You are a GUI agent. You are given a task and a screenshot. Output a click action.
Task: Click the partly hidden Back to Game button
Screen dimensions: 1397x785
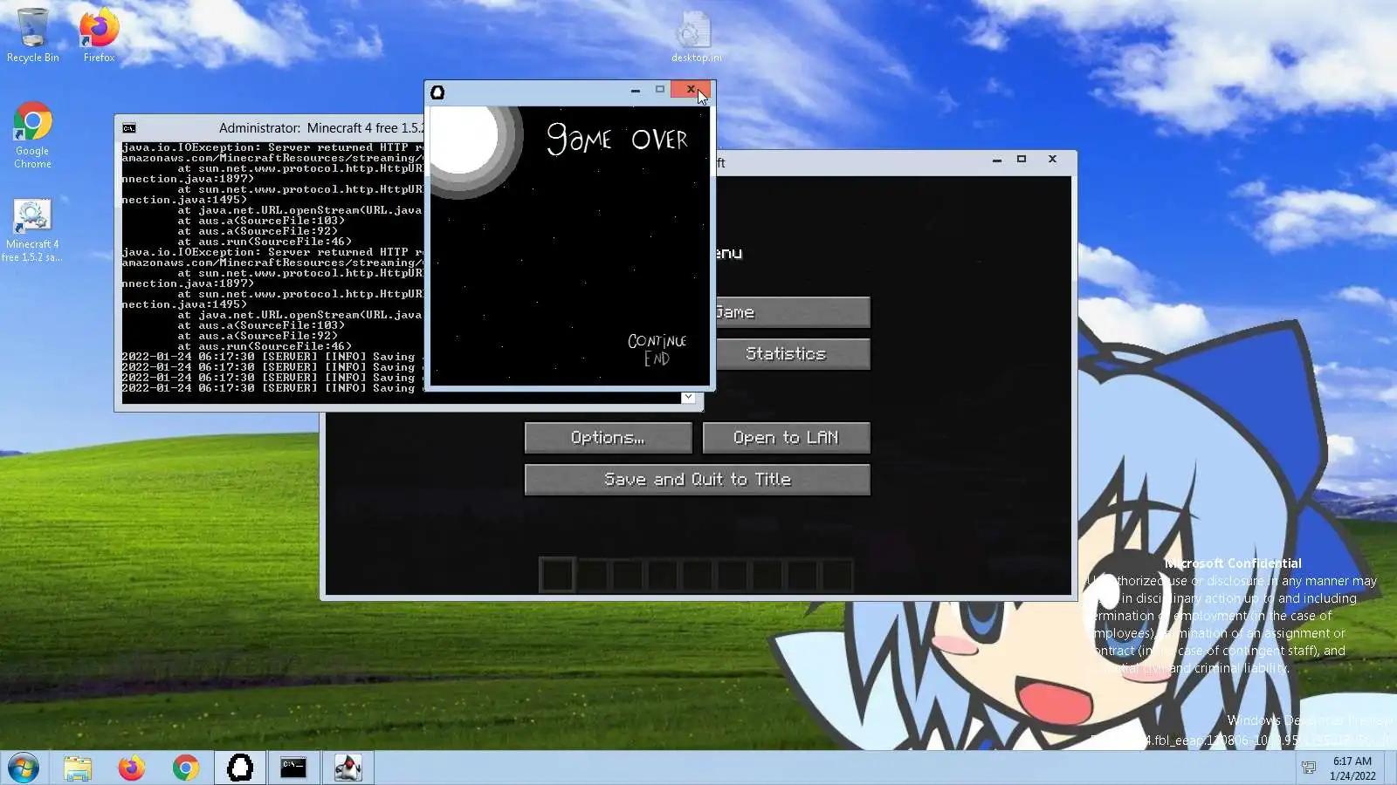793,312
